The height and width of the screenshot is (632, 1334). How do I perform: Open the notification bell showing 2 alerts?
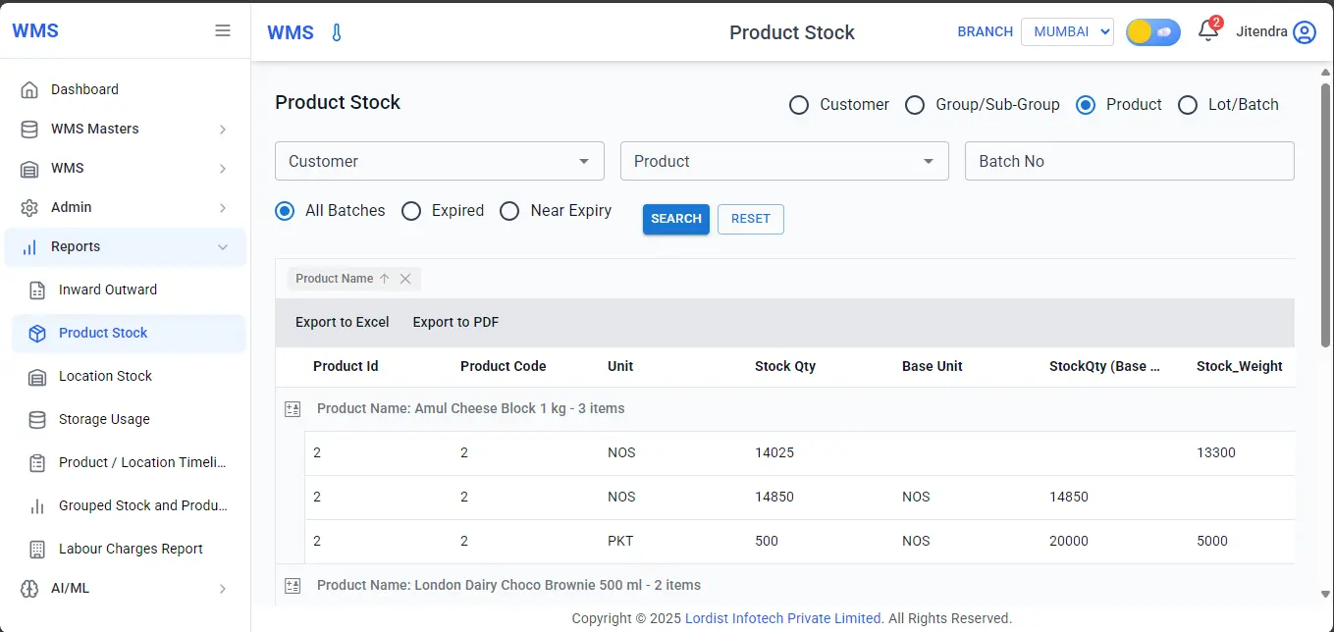[1206, 32]
